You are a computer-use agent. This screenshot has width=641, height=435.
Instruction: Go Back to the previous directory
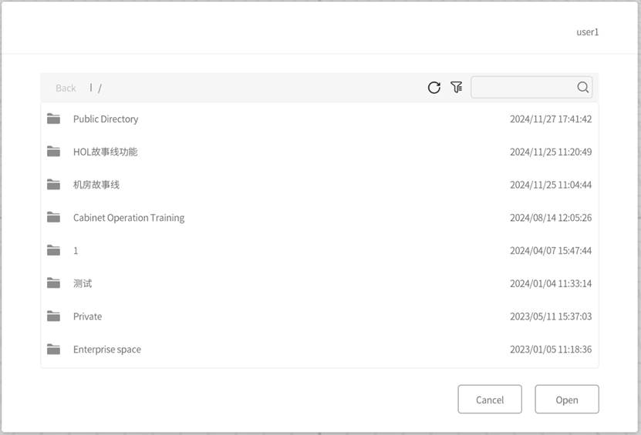point(66,89)
